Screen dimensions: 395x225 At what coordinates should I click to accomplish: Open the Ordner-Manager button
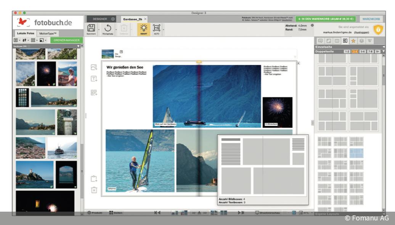coord(66,40)
